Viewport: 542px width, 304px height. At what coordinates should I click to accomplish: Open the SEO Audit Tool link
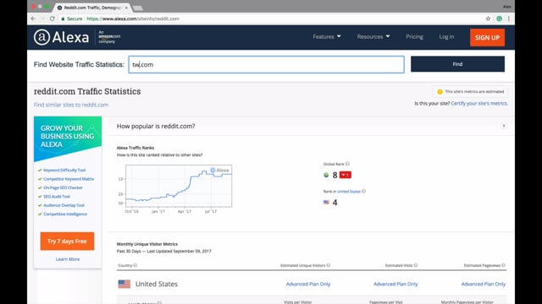[57, 197]
